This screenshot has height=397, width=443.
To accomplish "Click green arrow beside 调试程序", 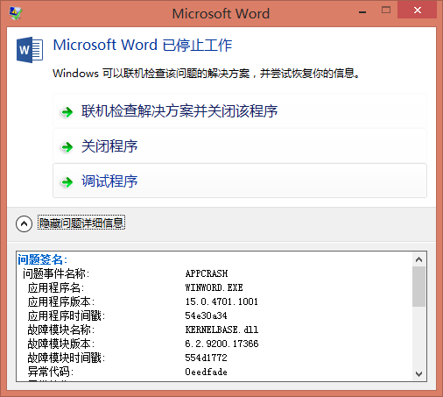I will click(x=67, y=182).
